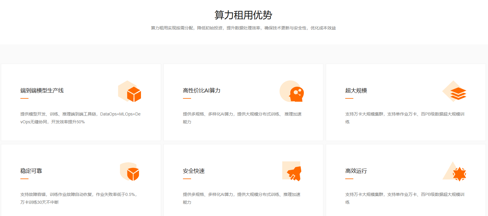This screenshot has width=488, height=216.
Task: Click the 支持故障容错 description under 稳定可靠
Action: point(79,198)
